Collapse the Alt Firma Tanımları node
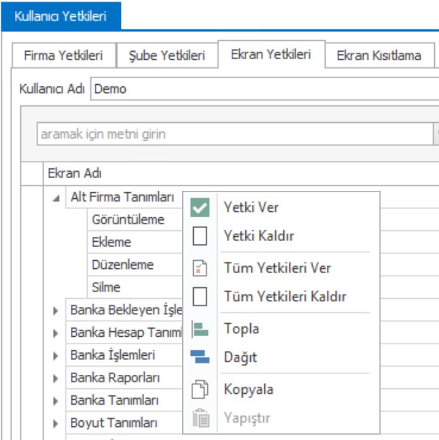This screenshot has height=440, width=439. 56,198
